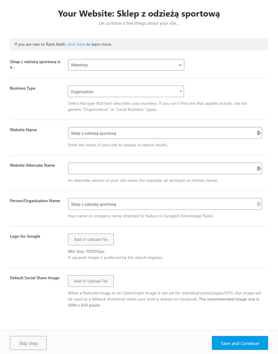
Task: Click the autofill icon in Person/Organization Name field
Action: (x=259, y=204)
